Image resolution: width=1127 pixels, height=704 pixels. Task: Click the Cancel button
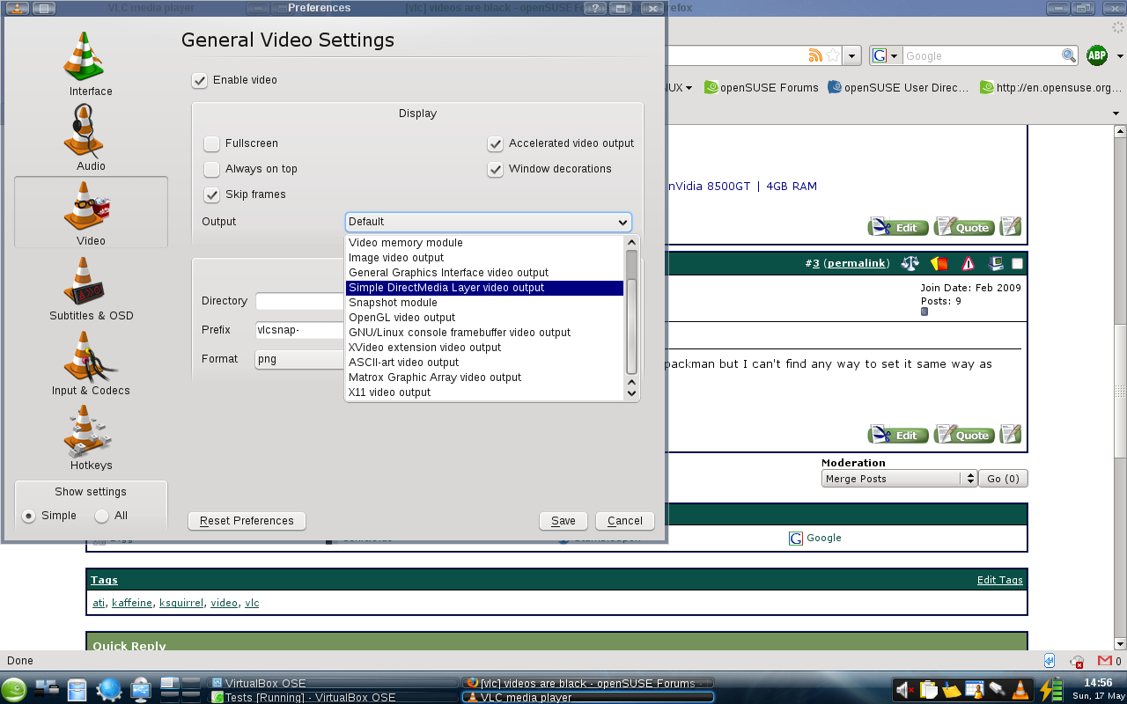[x=625, y=521]
